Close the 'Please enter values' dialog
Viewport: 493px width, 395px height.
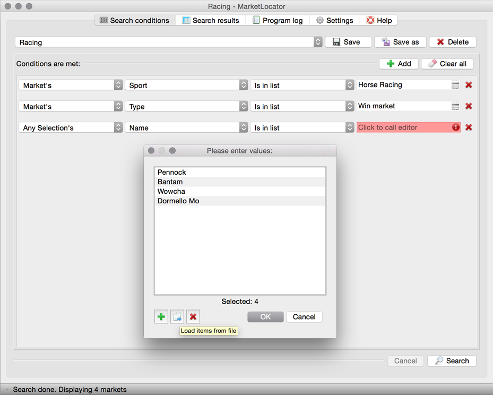[x=151, y=151]
